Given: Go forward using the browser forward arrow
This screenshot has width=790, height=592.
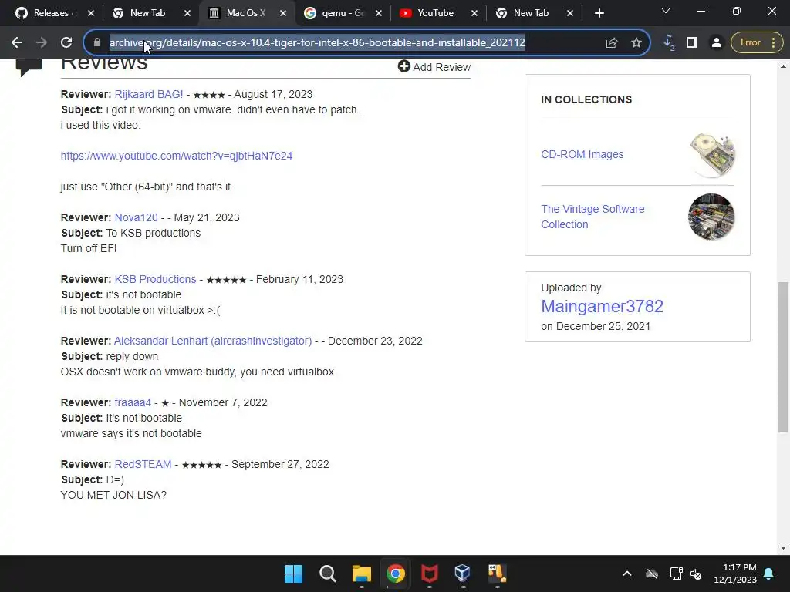Looking at the screenshot, I should coord(42,43).
